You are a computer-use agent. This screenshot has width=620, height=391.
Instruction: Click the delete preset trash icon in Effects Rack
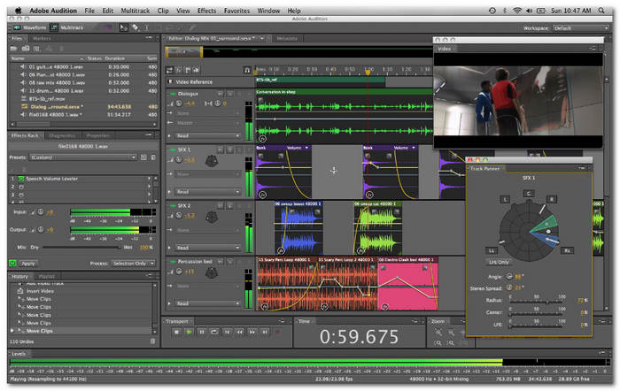[x=153, y=157]
